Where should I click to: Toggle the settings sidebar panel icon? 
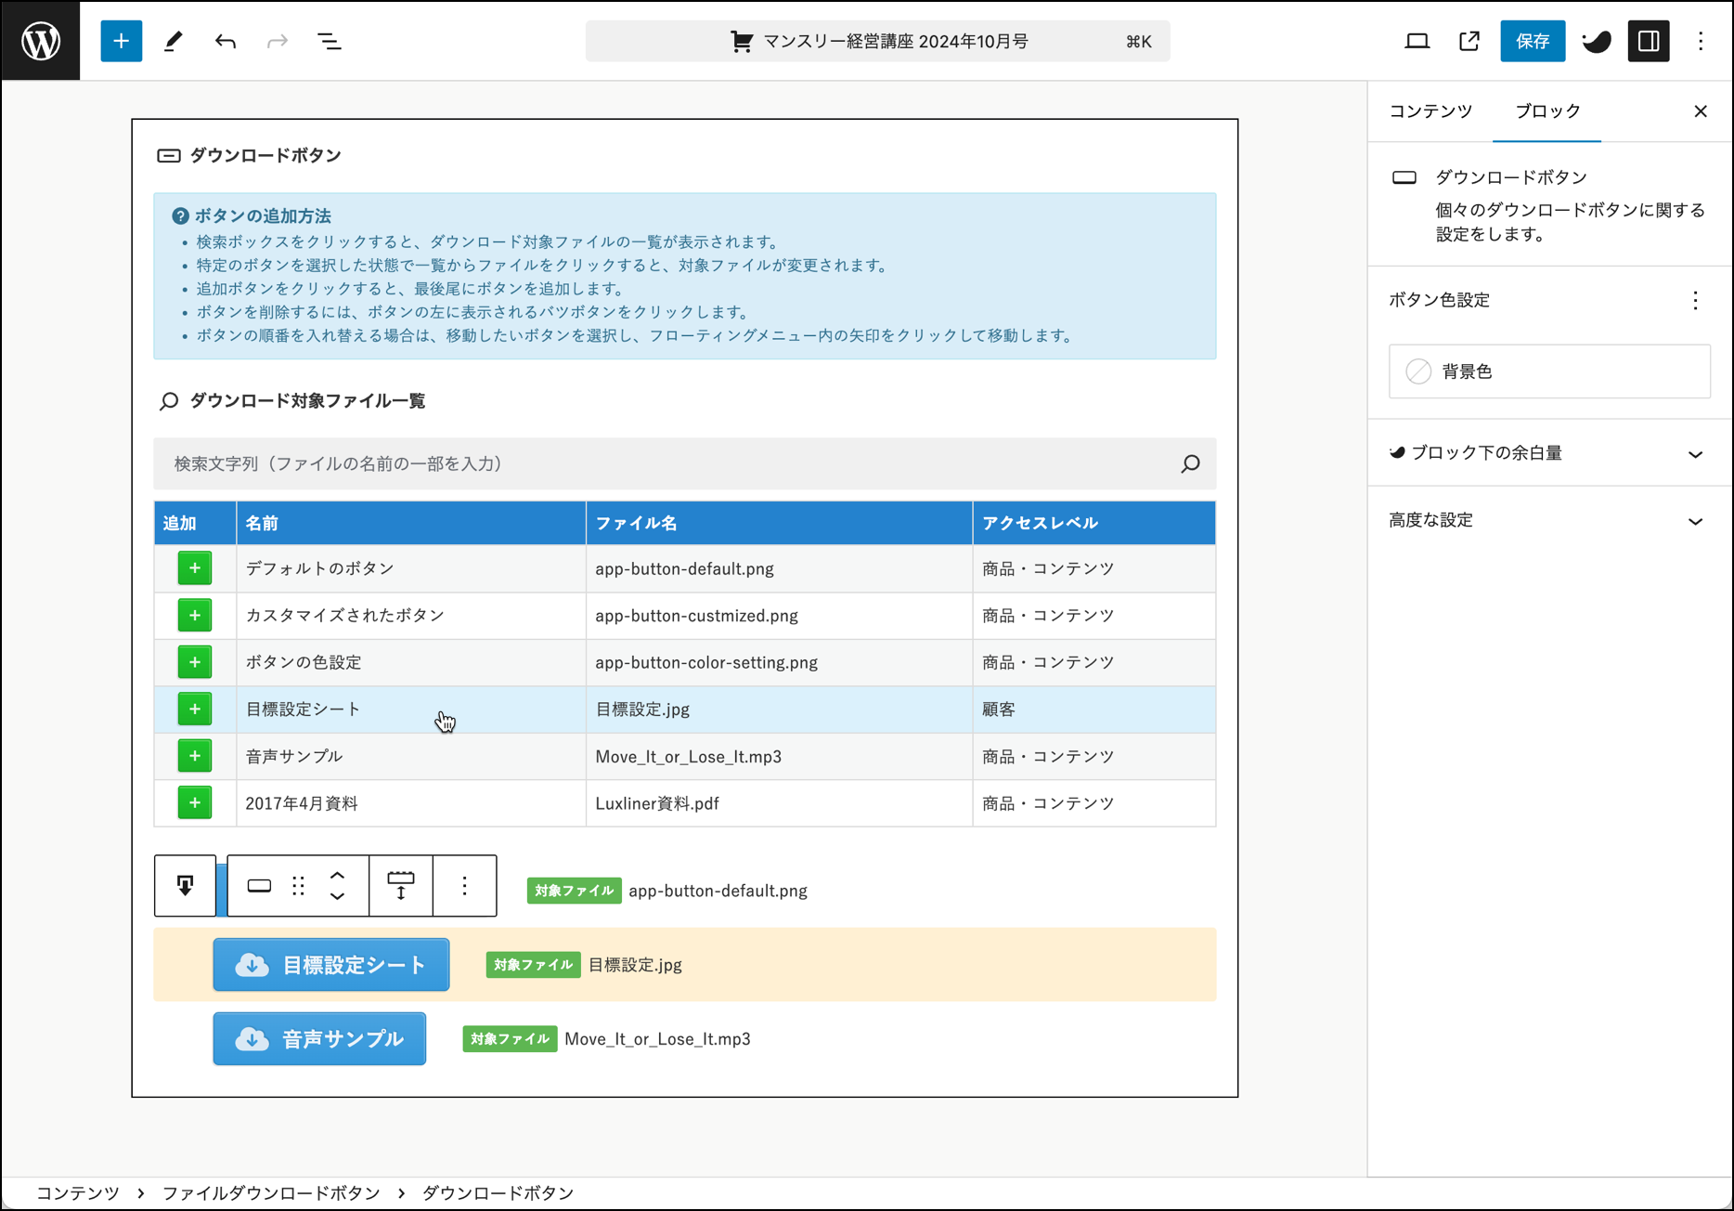1648,41
